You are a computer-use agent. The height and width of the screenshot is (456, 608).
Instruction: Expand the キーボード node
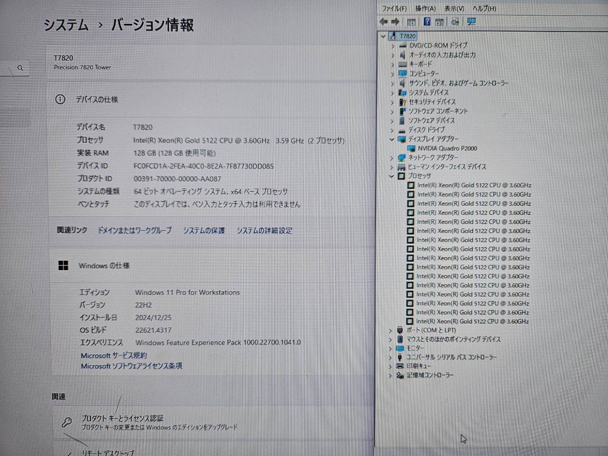(x=393, y=64)
